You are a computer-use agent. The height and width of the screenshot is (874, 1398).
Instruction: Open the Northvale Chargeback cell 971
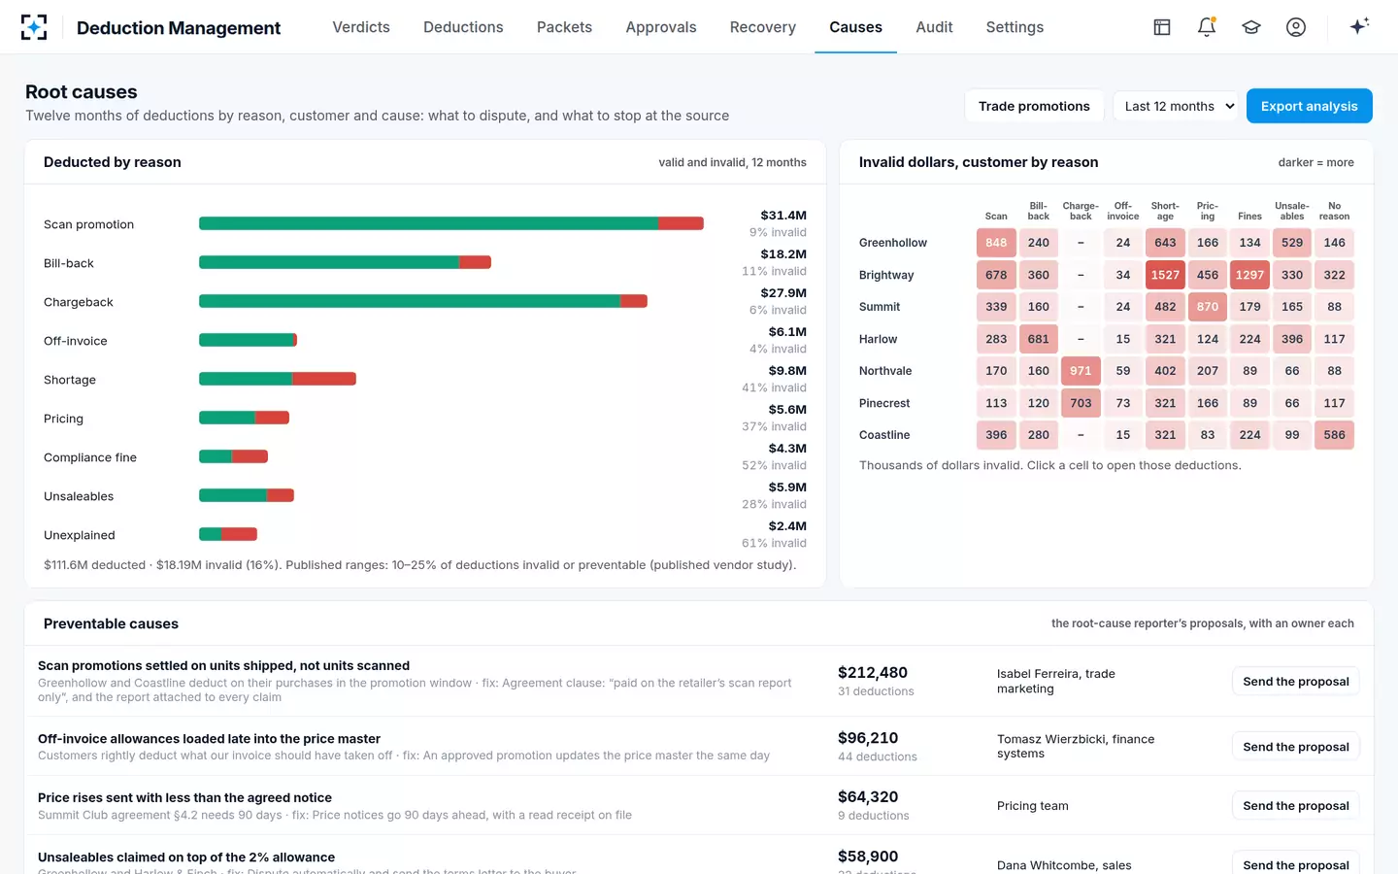[1081, 371]
